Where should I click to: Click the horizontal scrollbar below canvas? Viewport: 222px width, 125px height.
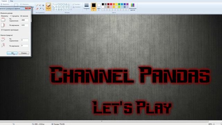tap(104, 122)
